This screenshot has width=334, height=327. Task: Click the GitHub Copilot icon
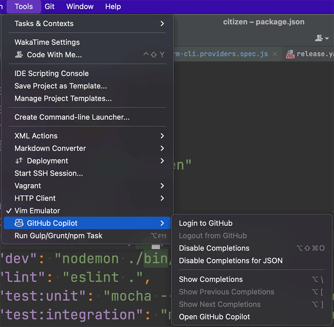pyautogui.click(x=19, y=223)
